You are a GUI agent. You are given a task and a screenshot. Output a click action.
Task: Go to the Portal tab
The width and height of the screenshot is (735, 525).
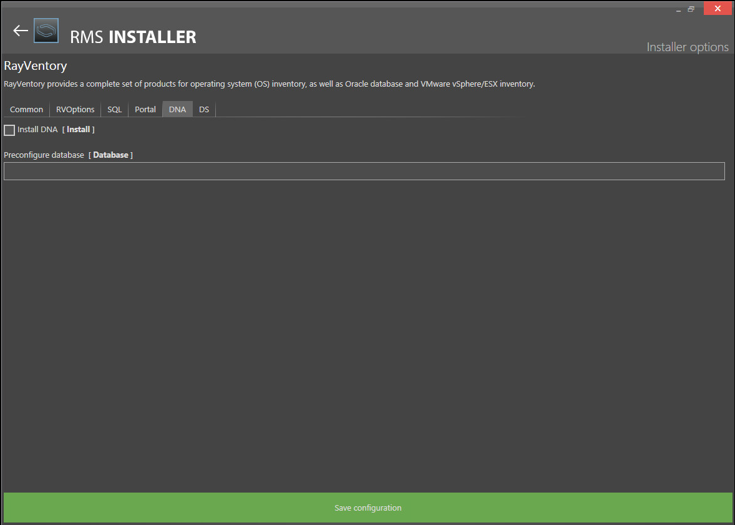145,109
